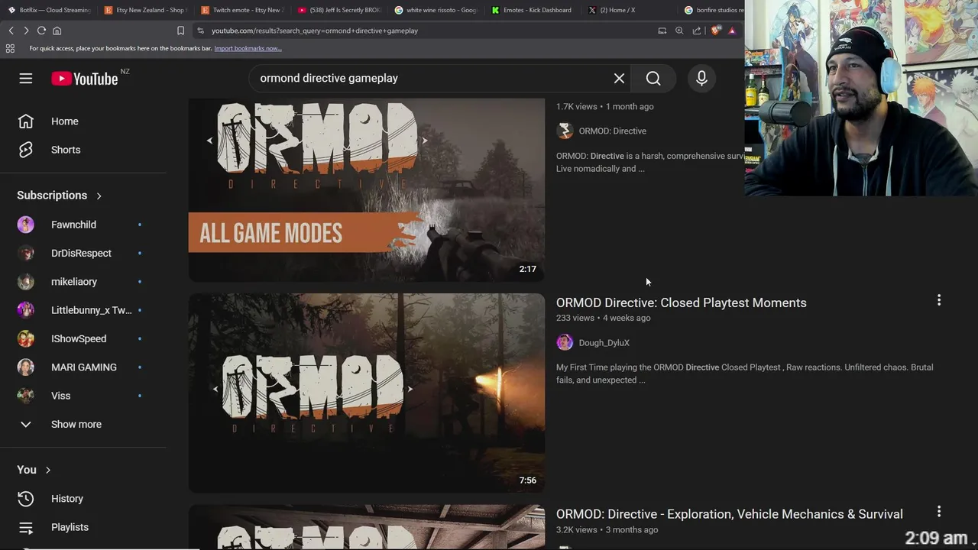Screen dimensions: 978x550
Task: Open options menu for Exploration Vehicle Mechanics video
Action: pos(939,512)
